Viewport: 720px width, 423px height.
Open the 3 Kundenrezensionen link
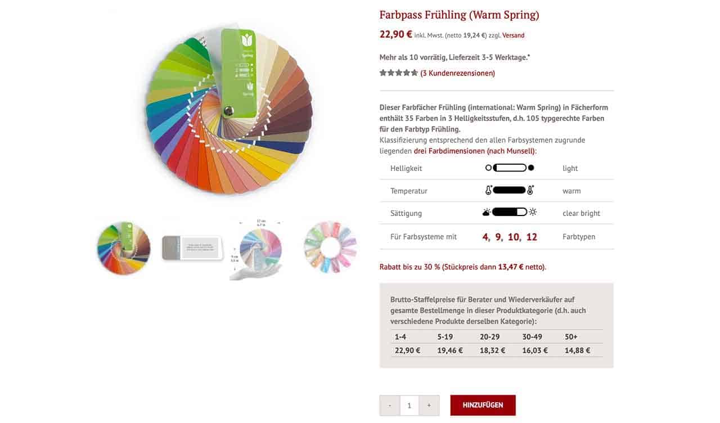coord(458,73)
